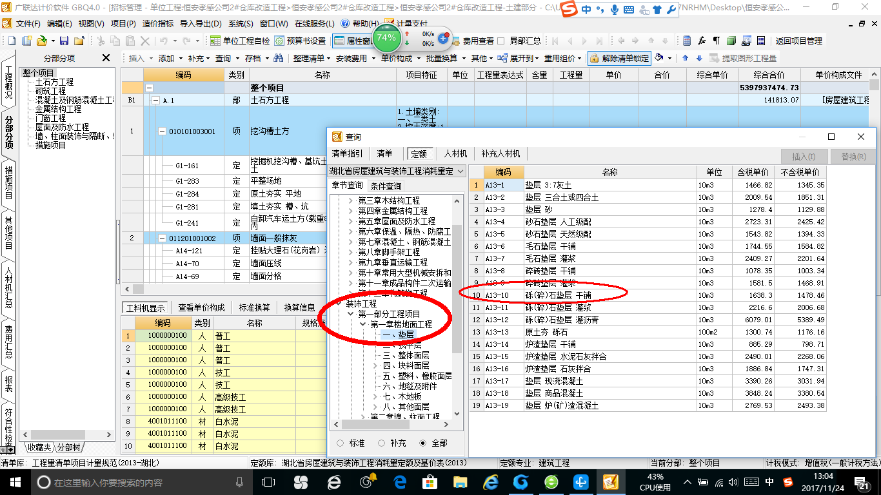
Task: Open the 编辑(E) menu
Action: click(x=59, y=24)
